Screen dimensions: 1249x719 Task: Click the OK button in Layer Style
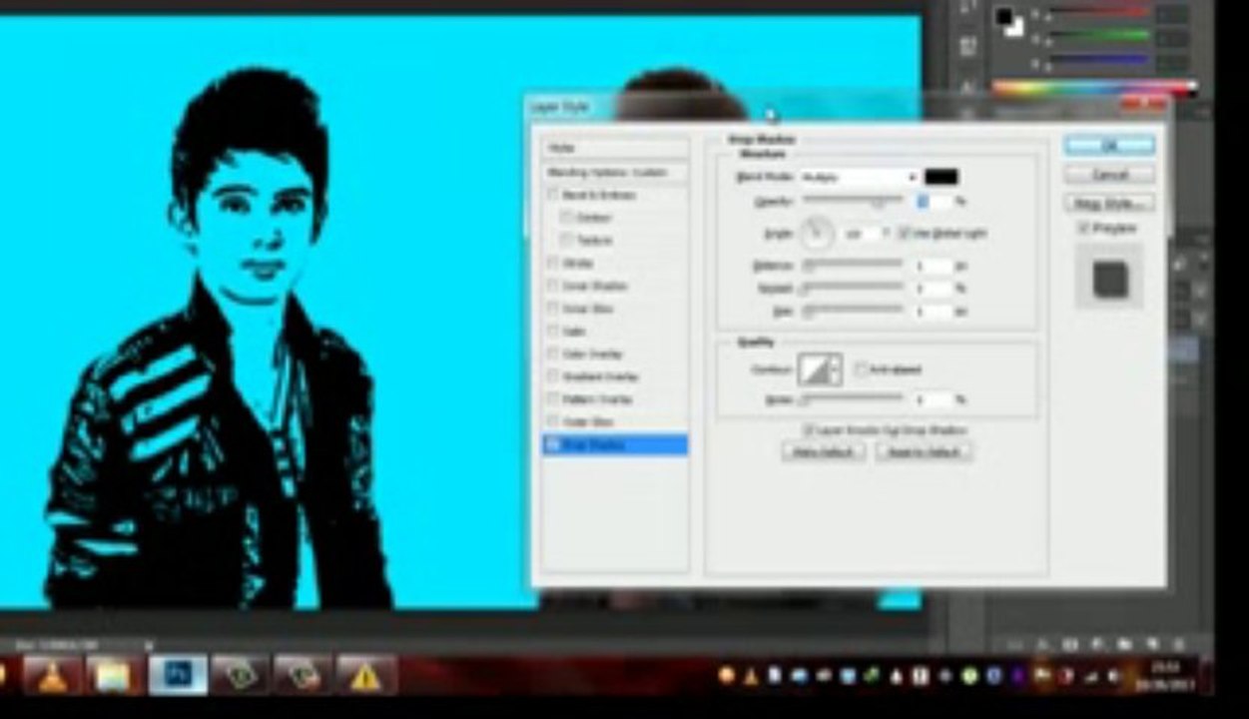[1109, 146]
